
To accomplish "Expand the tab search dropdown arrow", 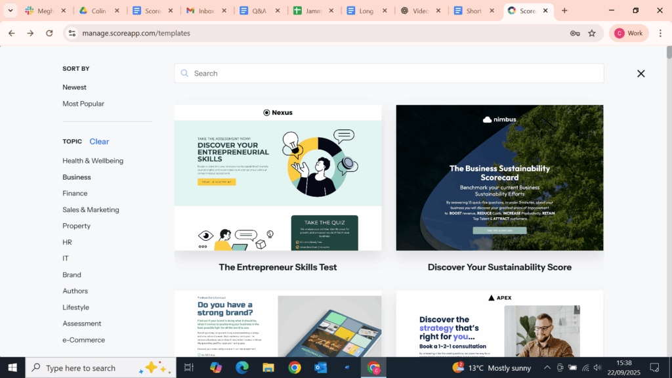I will click(x=10, y=10).
